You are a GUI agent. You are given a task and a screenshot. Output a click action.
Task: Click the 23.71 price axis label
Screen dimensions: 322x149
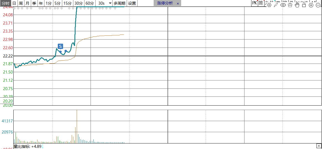coord(8,23)
